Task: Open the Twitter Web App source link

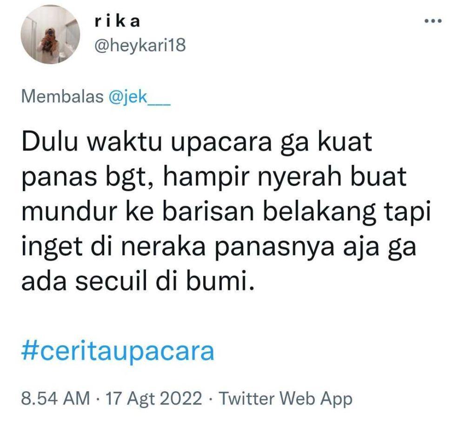Action: click(x=286, y=398)
